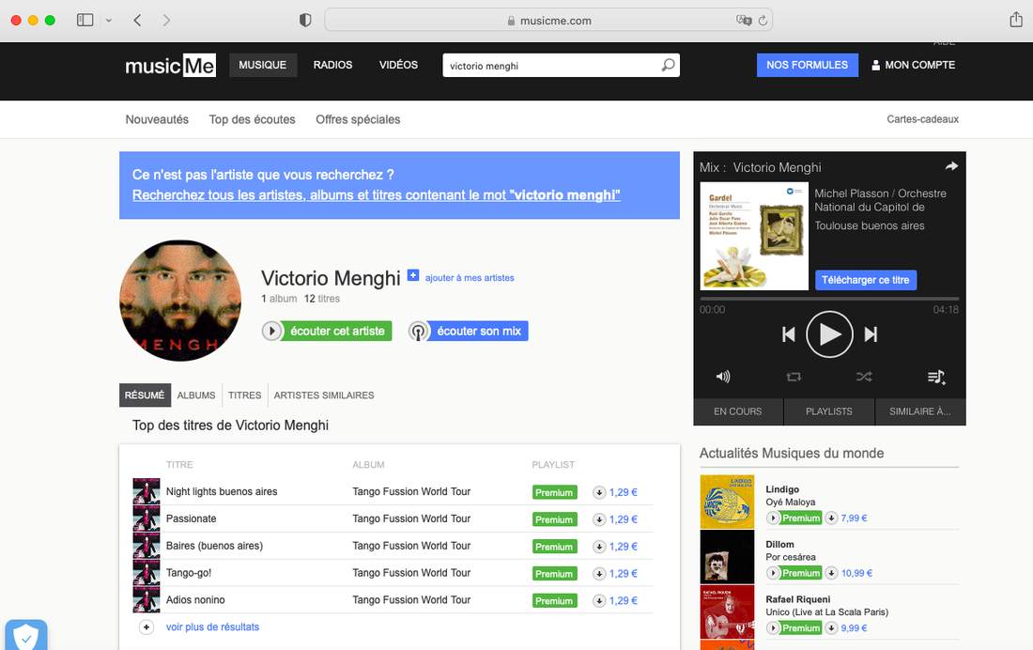Click the Safari address bar
Viewport: 1033px width, 650px height.
click(x=548, y=21)
